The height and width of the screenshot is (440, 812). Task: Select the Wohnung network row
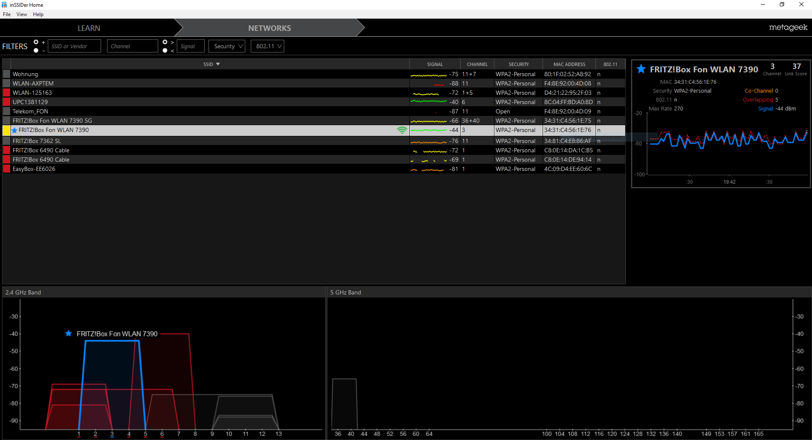click(x=314, y=74)
